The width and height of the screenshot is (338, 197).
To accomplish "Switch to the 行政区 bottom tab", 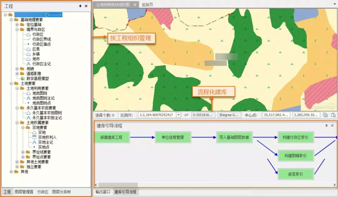I will pyautogui.click(x=43, y=192).
